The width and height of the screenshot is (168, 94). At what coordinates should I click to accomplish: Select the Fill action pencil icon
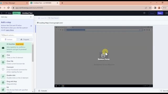tap(3, 90)
